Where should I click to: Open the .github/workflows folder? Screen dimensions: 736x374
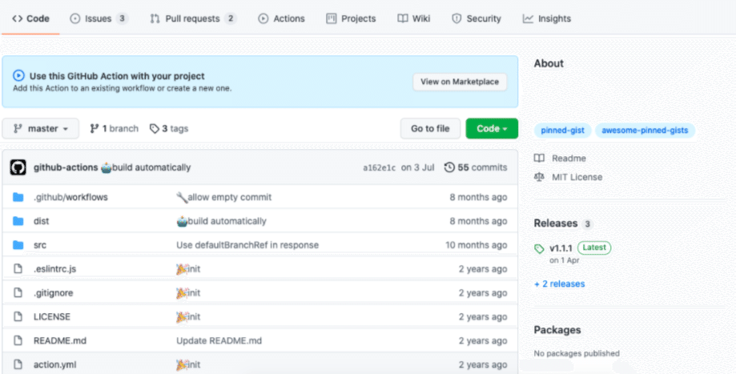70,197
